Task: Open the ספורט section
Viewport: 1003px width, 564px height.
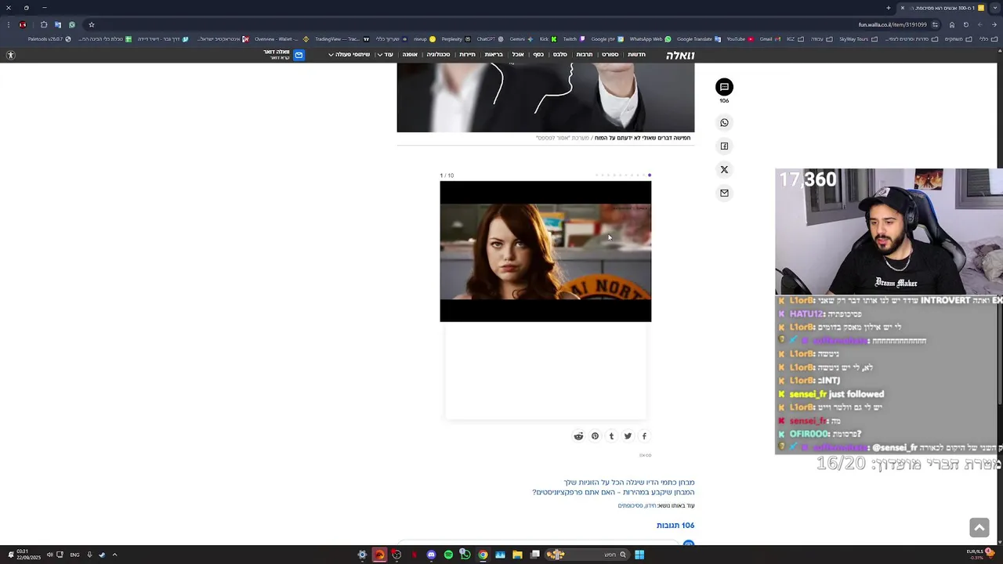Action: 610,55
